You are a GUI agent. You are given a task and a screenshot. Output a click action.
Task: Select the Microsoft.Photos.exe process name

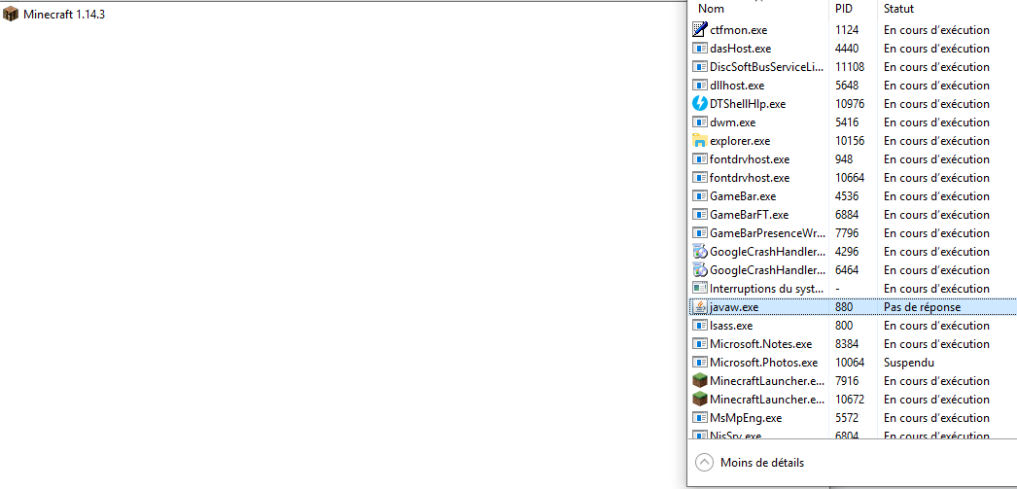coord(764,363)
